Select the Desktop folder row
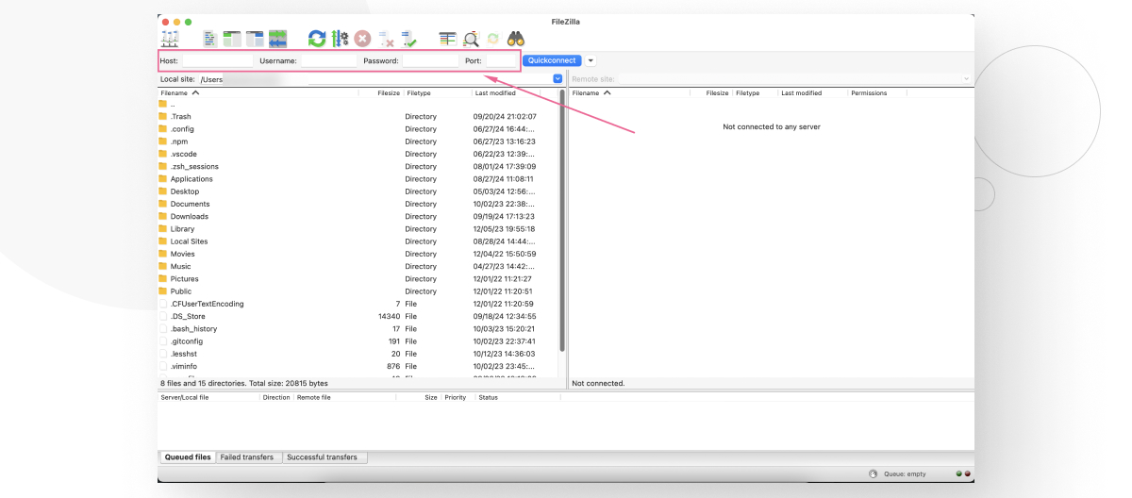 [358, 191]
